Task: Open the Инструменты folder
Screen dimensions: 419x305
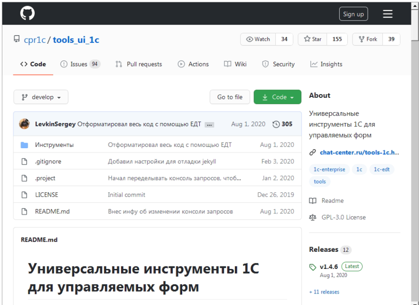Action: click(x=55, y=145)
